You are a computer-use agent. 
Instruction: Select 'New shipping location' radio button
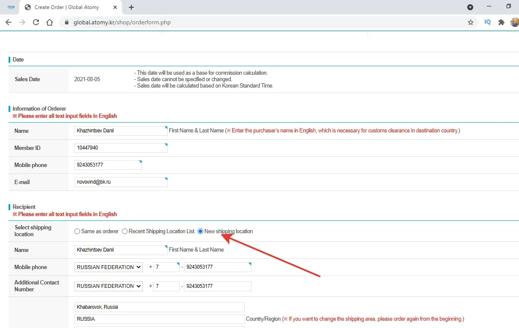[200, 231]
